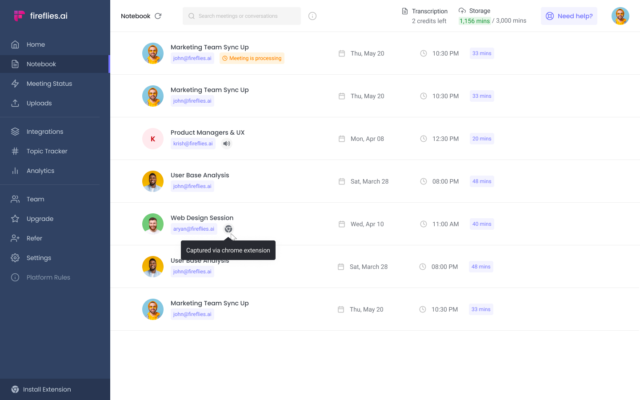Open the Upgrade page

pyautogui.click(x=41, y=219)
